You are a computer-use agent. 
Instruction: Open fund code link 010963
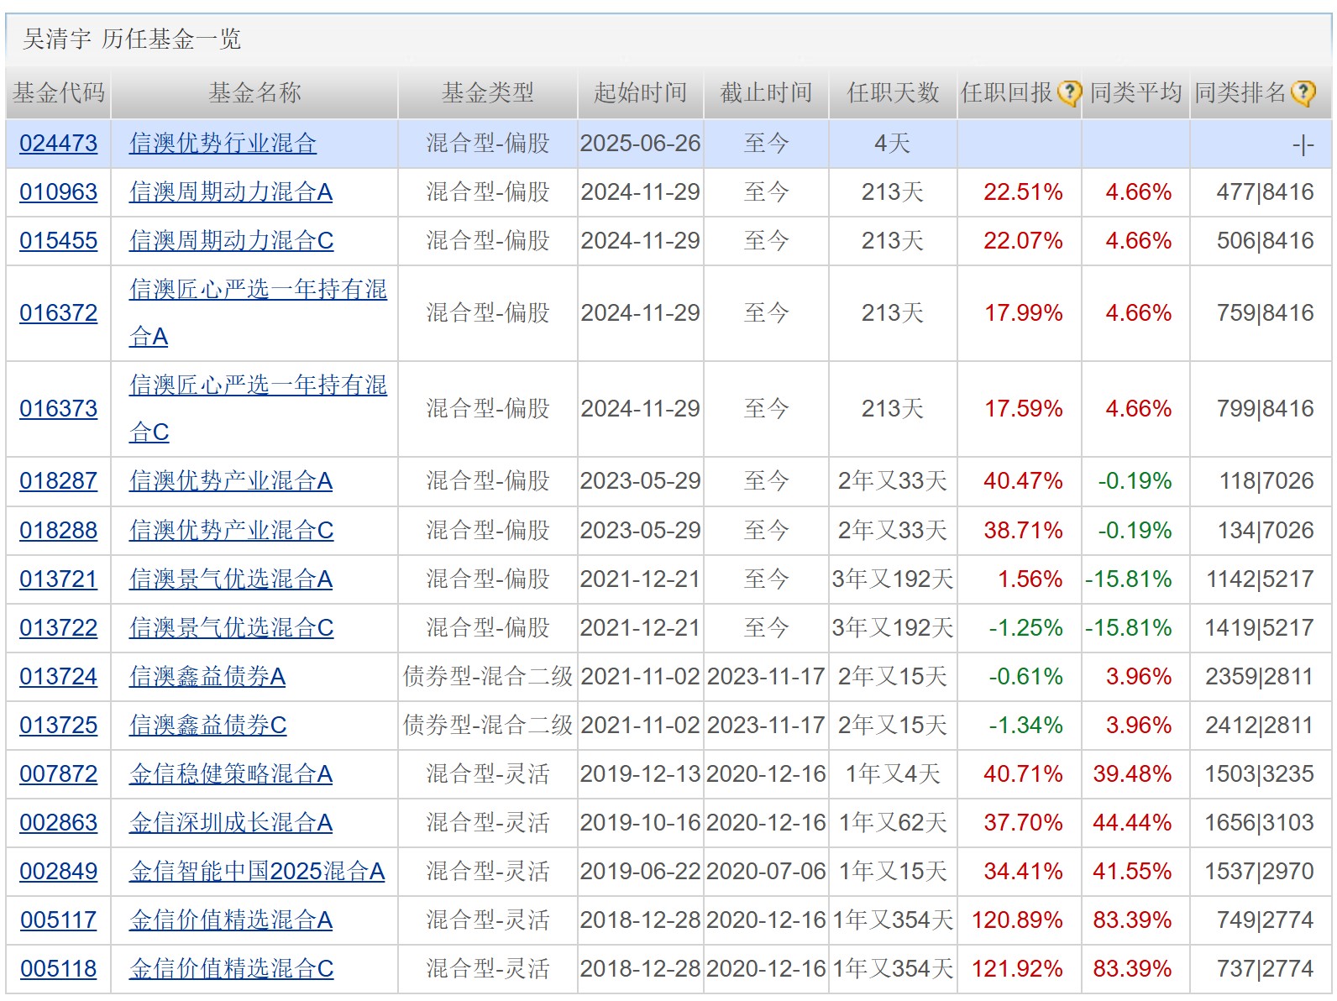(58, 192)
